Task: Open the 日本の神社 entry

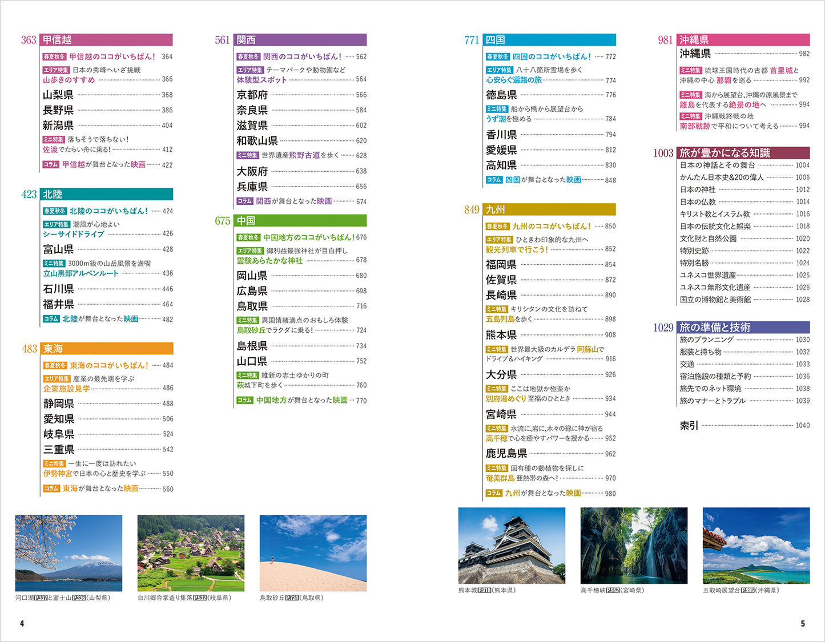Action: click(x=697, y=189)
